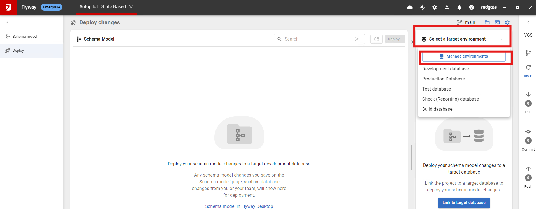Open the user account profile icon
536x209 pixels.
(447, 7)
